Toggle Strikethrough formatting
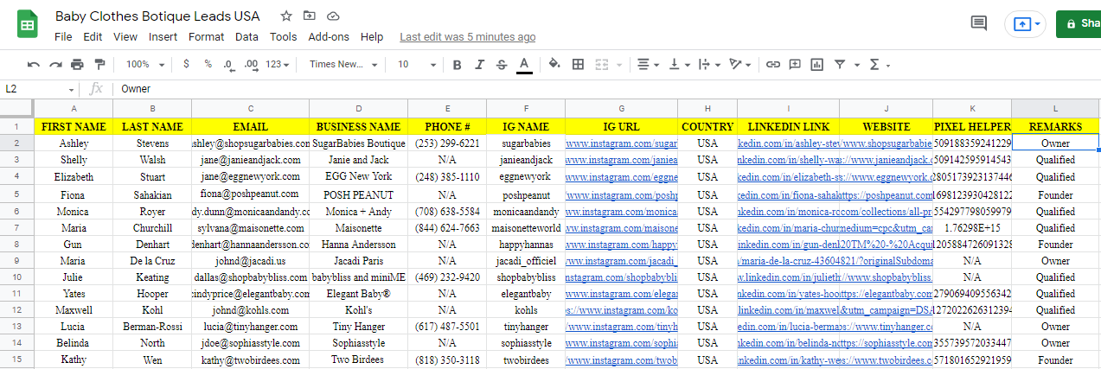Screen dimensions: 1101x369 [502, 64]
